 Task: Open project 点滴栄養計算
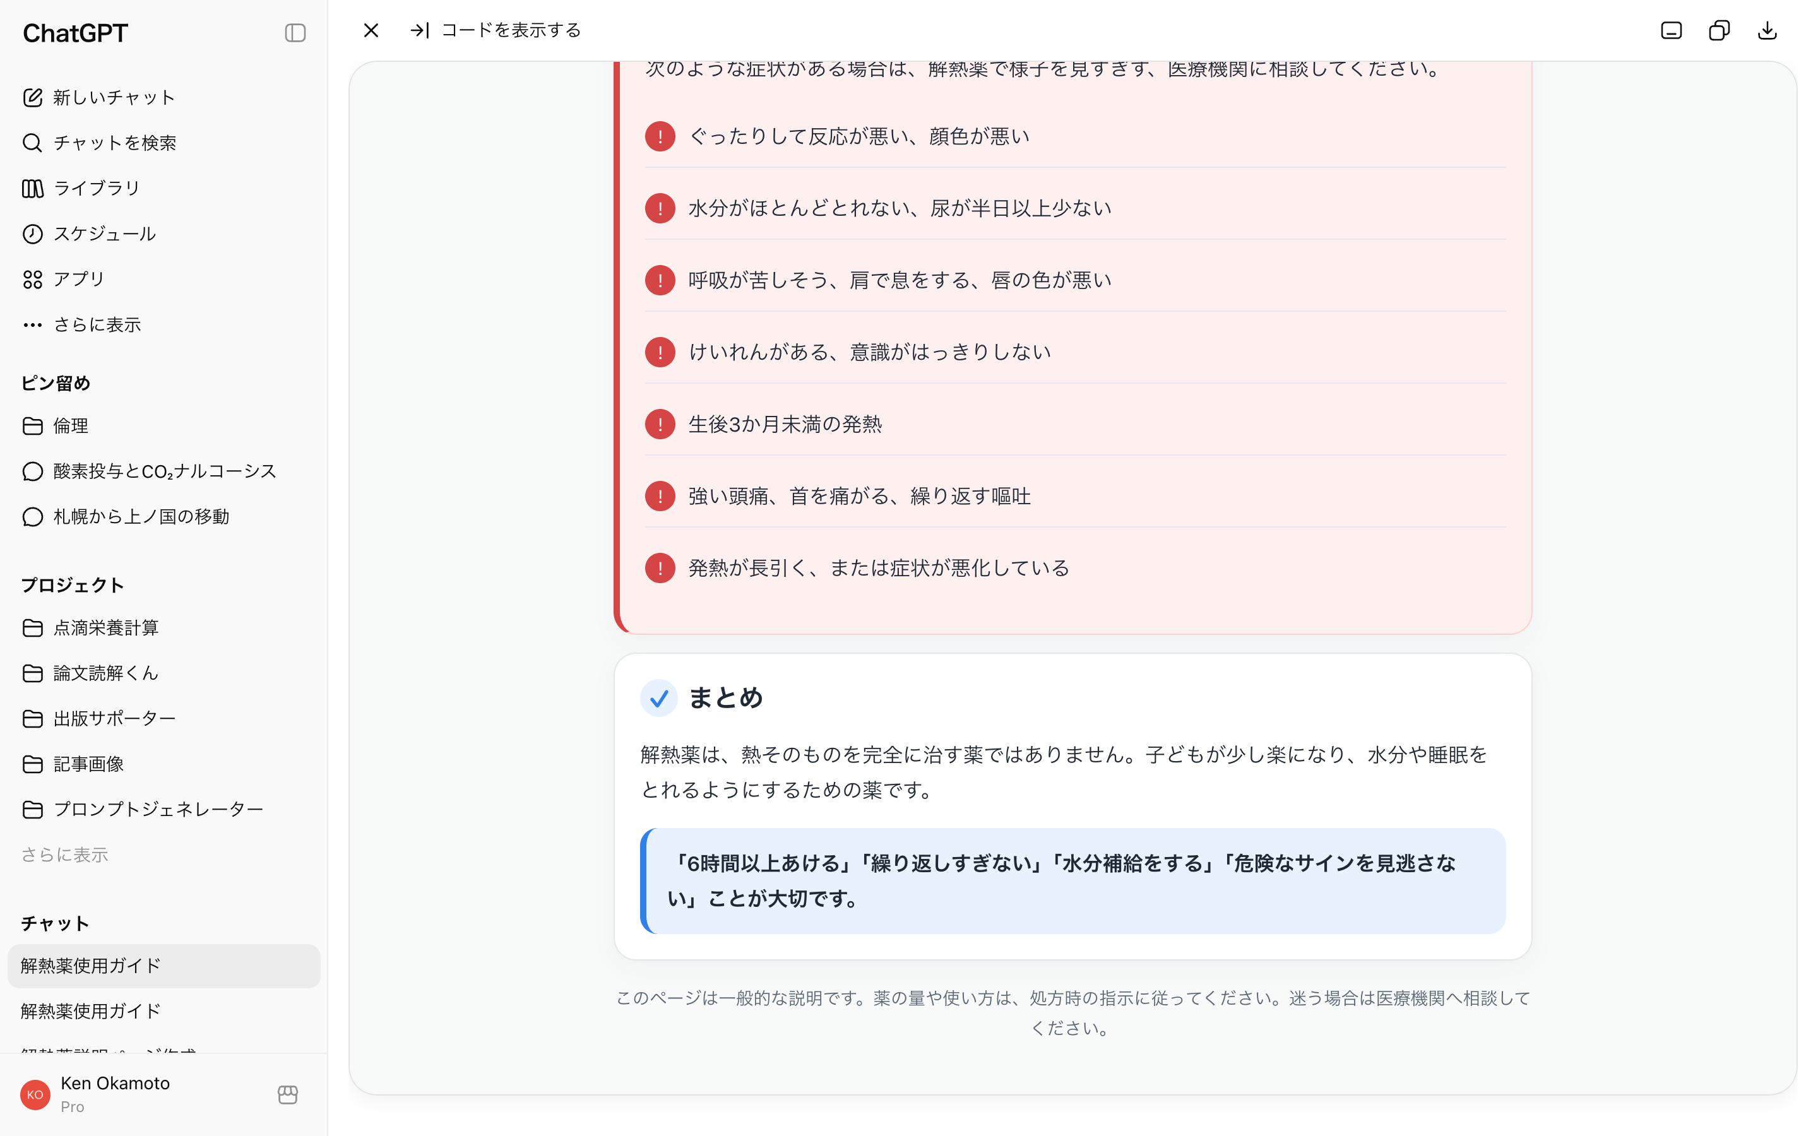click(163, 627)
